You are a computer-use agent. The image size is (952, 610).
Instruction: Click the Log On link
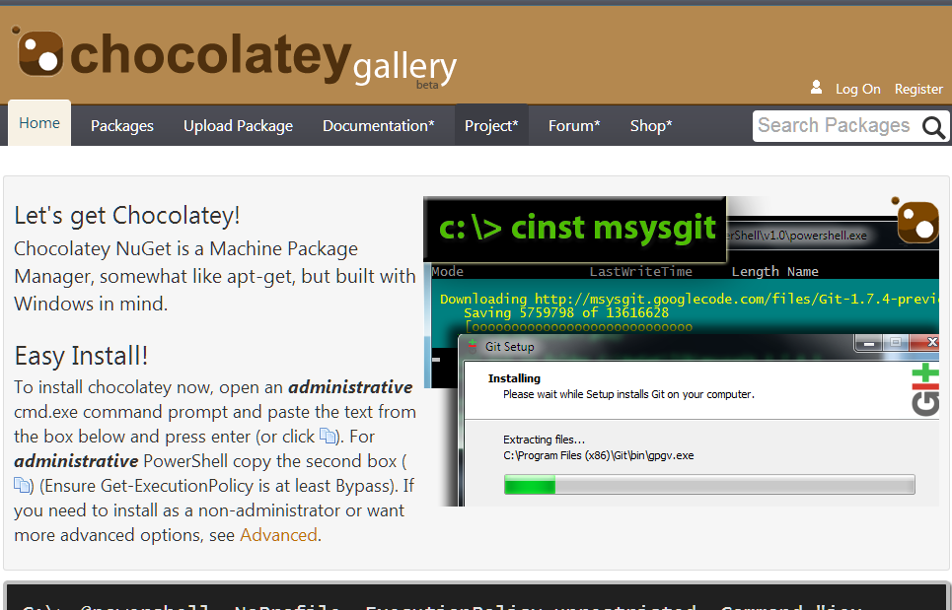tap(857, 89)
